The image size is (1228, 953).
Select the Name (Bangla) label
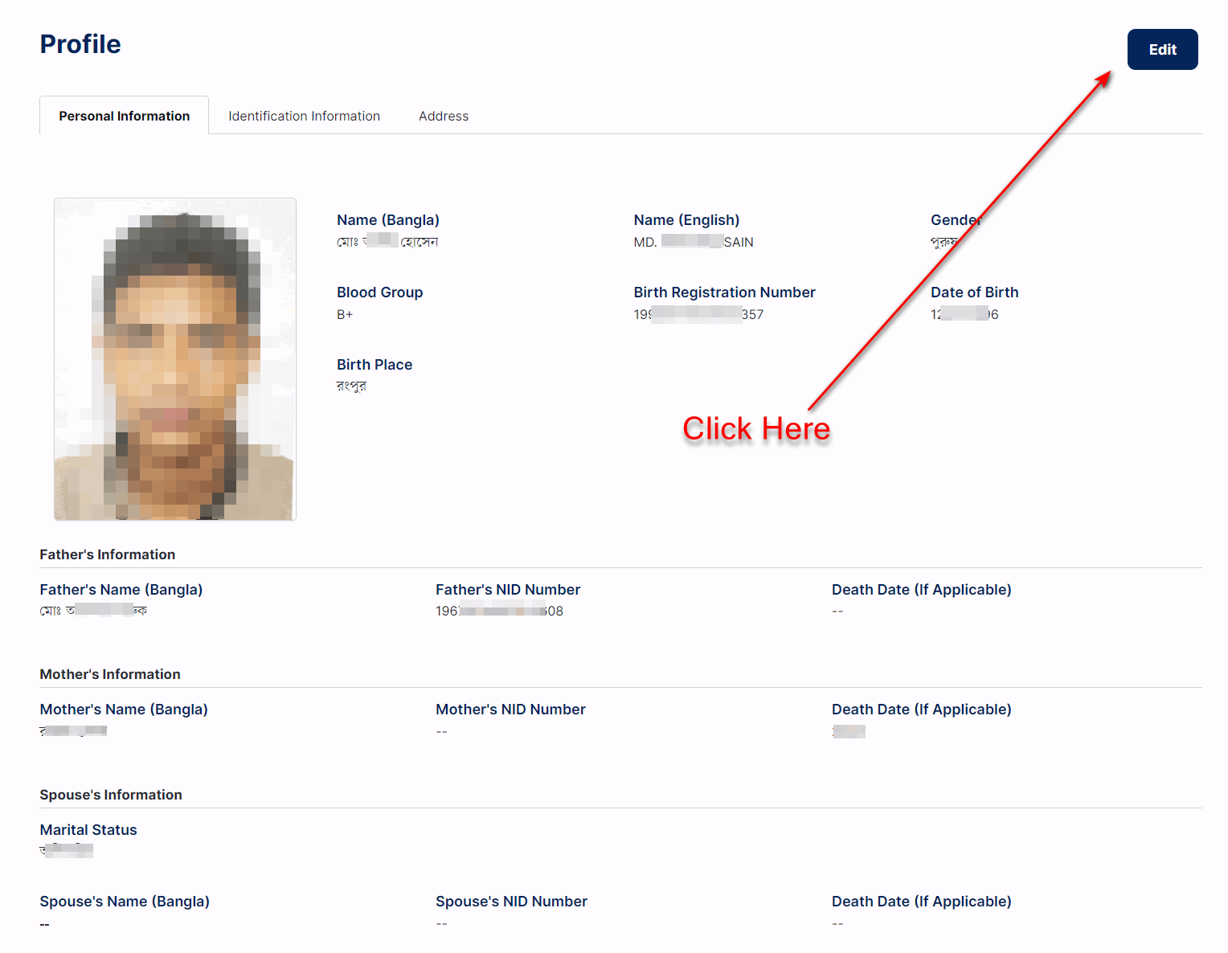click(x=388, y=220)
